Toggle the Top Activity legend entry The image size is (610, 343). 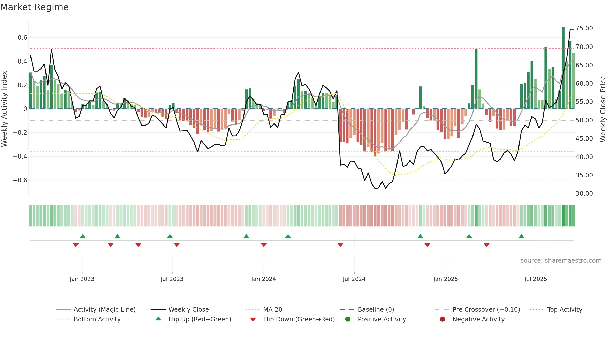click(x=556, y=309)
